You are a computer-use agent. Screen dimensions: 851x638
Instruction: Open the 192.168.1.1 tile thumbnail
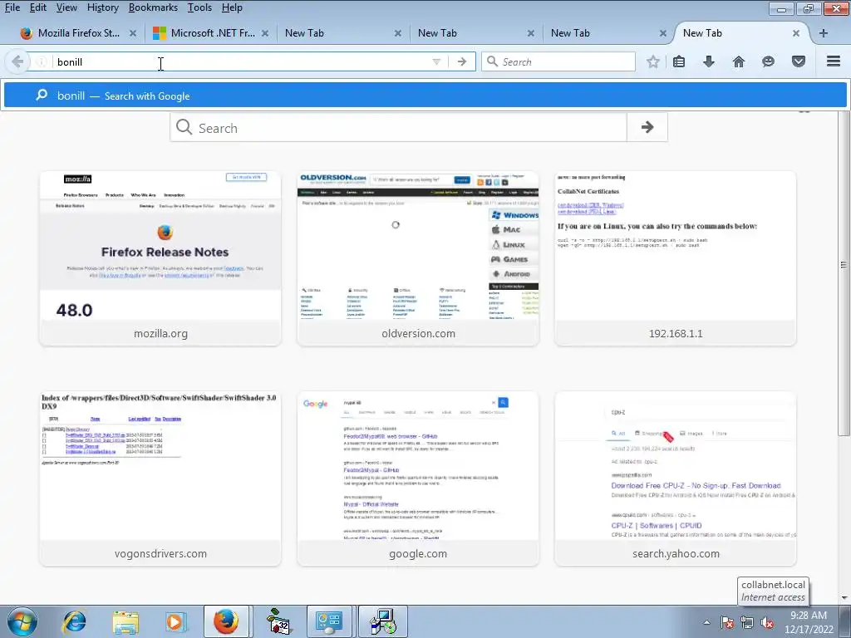pyautogui.click(x=675, y=246)
